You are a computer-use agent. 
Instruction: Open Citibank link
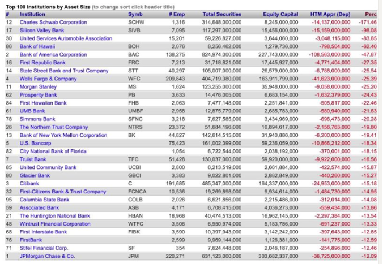pos(29,183)
